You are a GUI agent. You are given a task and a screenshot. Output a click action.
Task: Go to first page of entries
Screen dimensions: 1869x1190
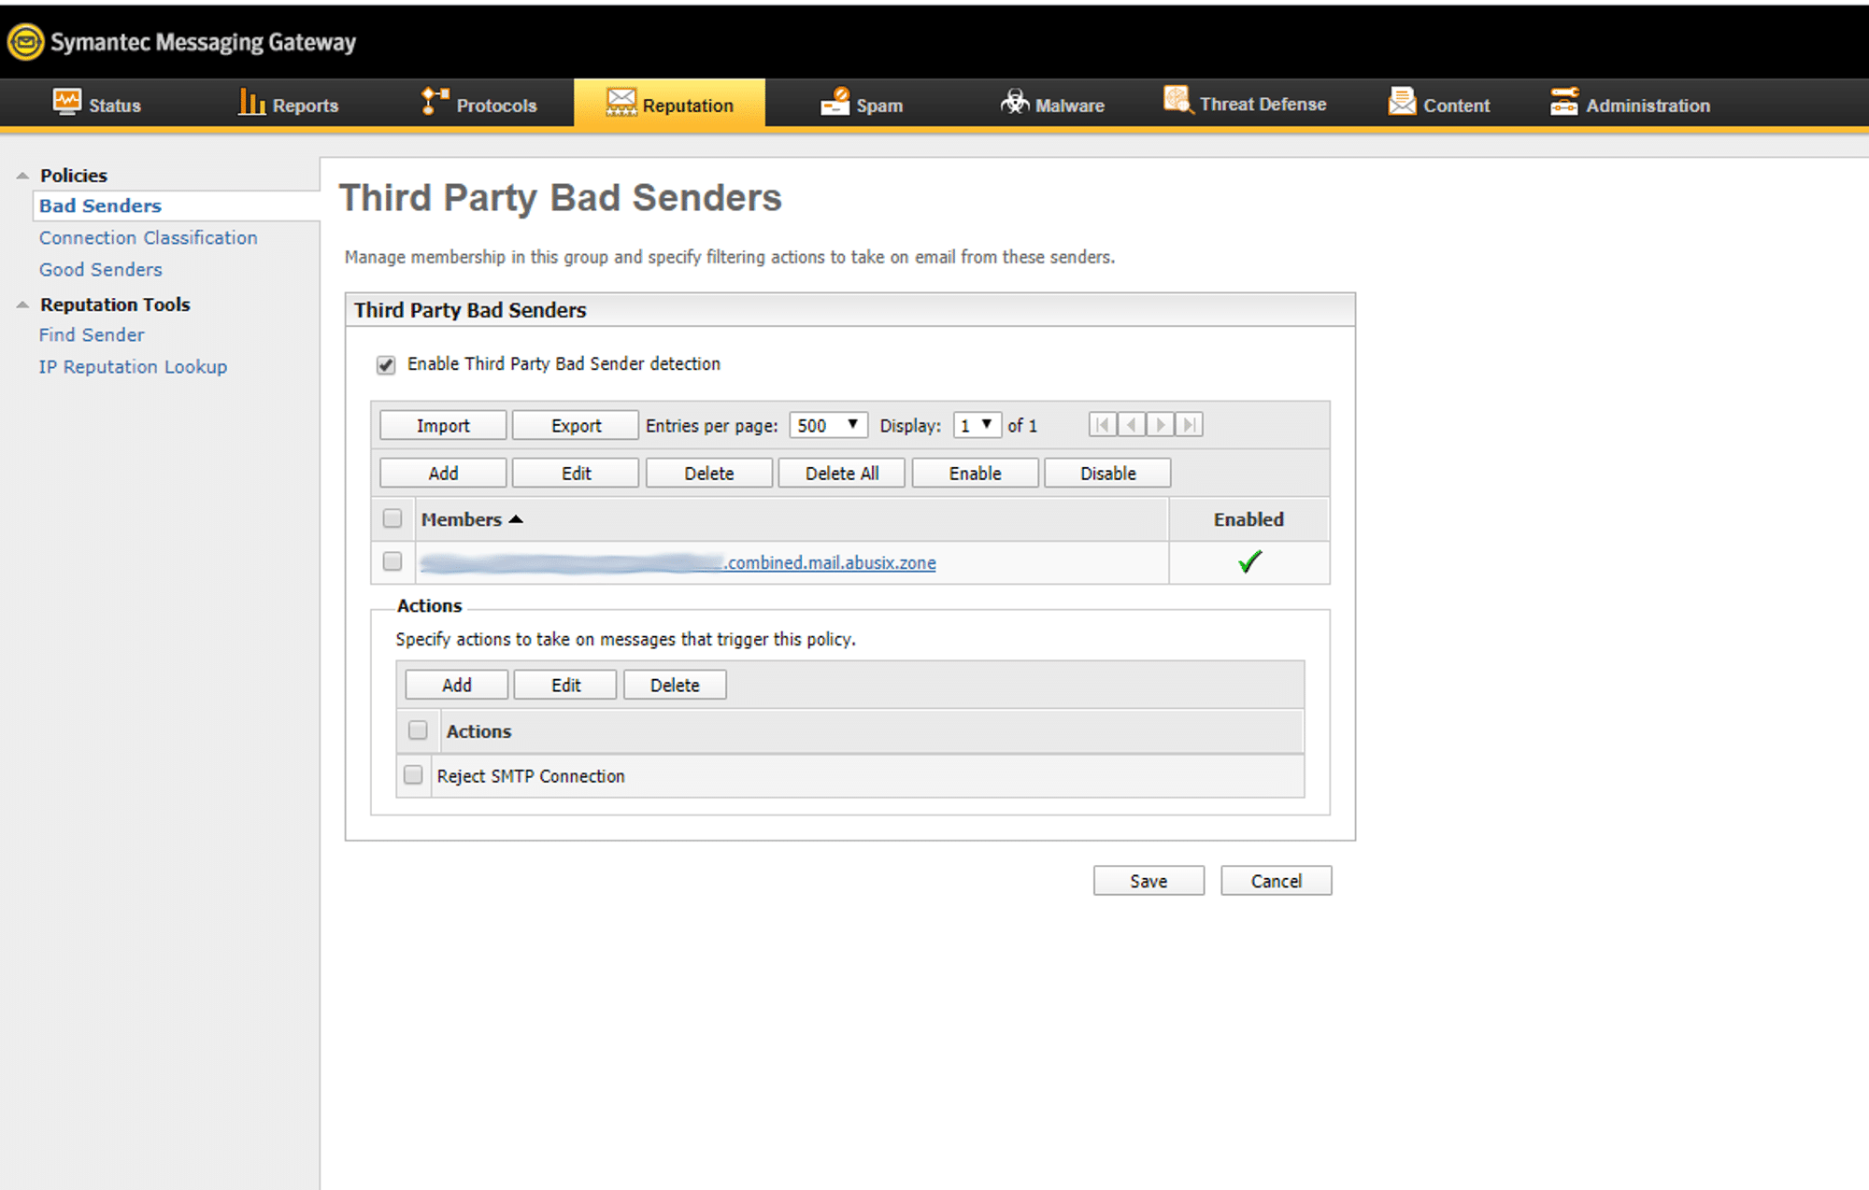[1103, 425]
